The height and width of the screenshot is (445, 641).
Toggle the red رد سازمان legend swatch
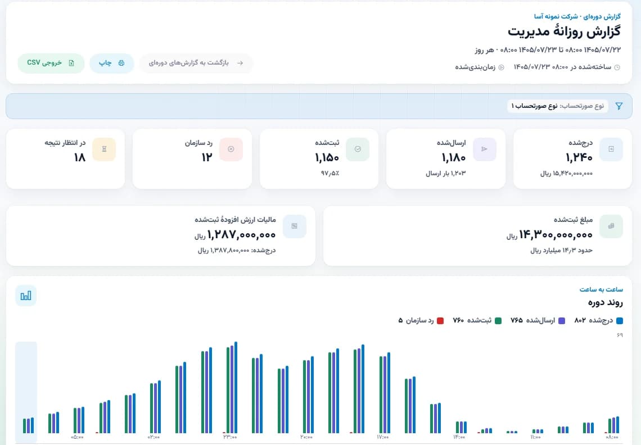pos(440,321)
